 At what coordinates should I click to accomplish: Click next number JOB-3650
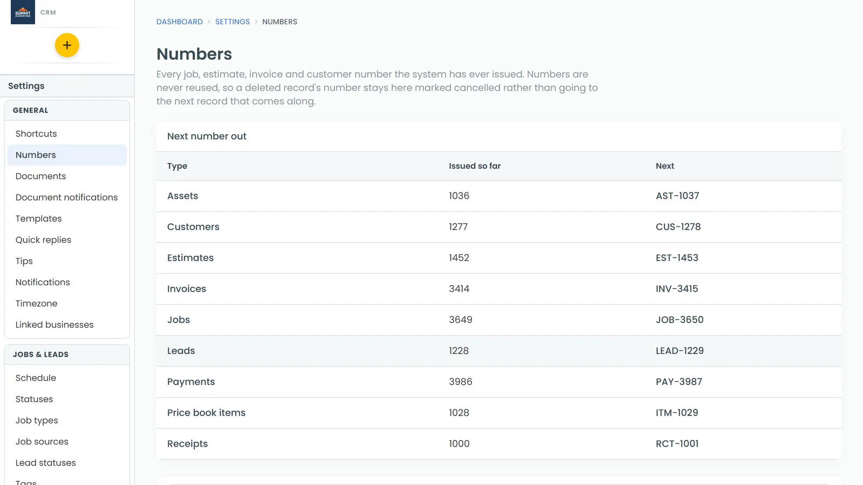pyautogui.click(x=680, y=320)
